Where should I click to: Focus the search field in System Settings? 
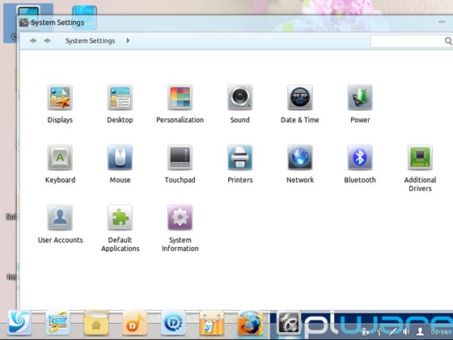(x=412, y=41)
